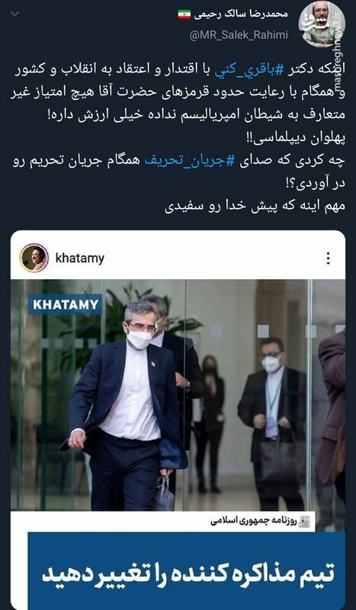The width and height of the screenshot is (356, 610).
Task: Open the tweet options chevron menu
Action: click(14, 14)
